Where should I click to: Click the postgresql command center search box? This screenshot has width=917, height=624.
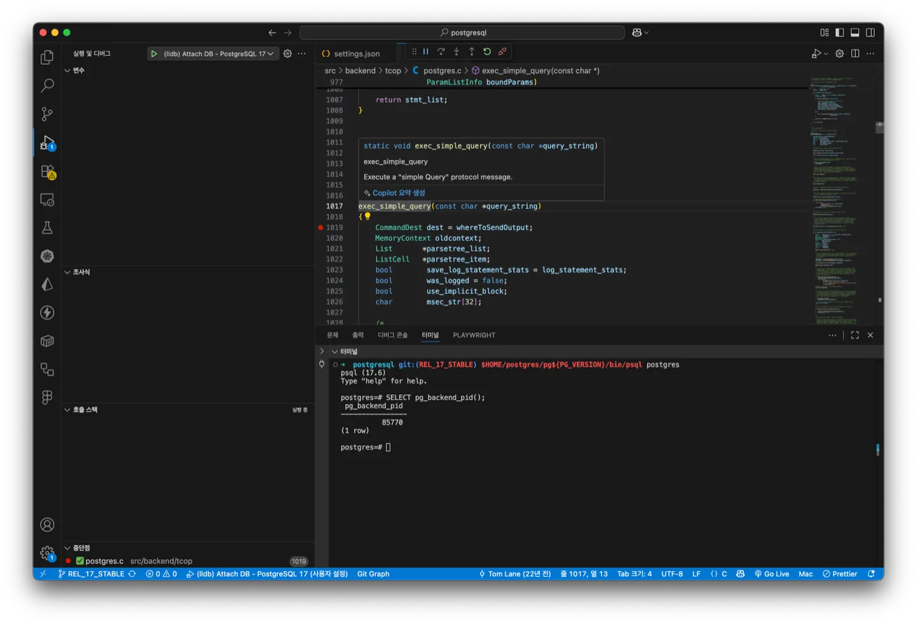click(x=462, y=33)
